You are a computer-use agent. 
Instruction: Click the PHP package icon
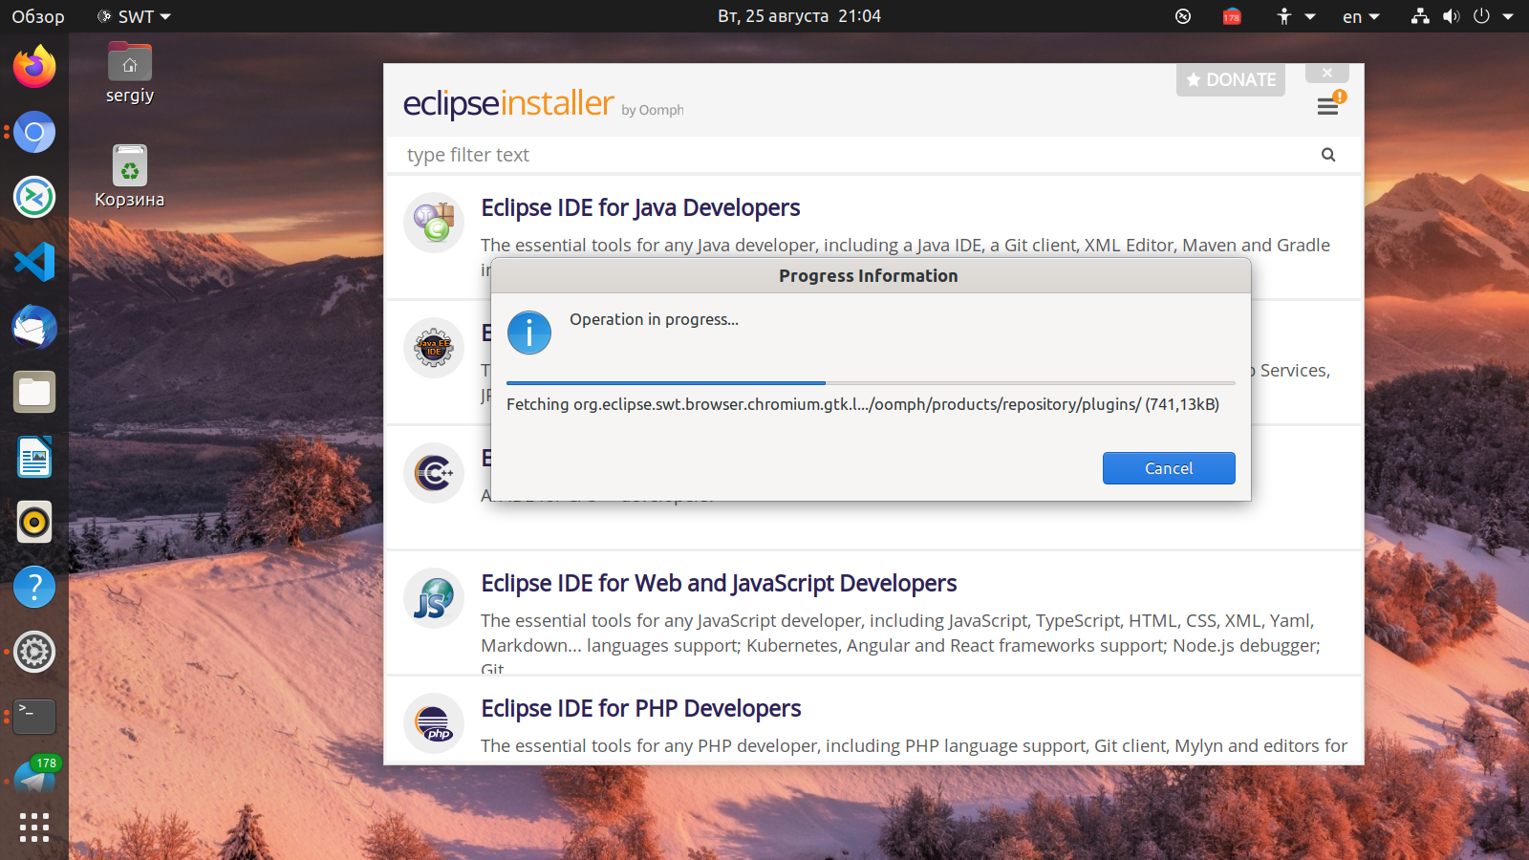click(434, 723)
